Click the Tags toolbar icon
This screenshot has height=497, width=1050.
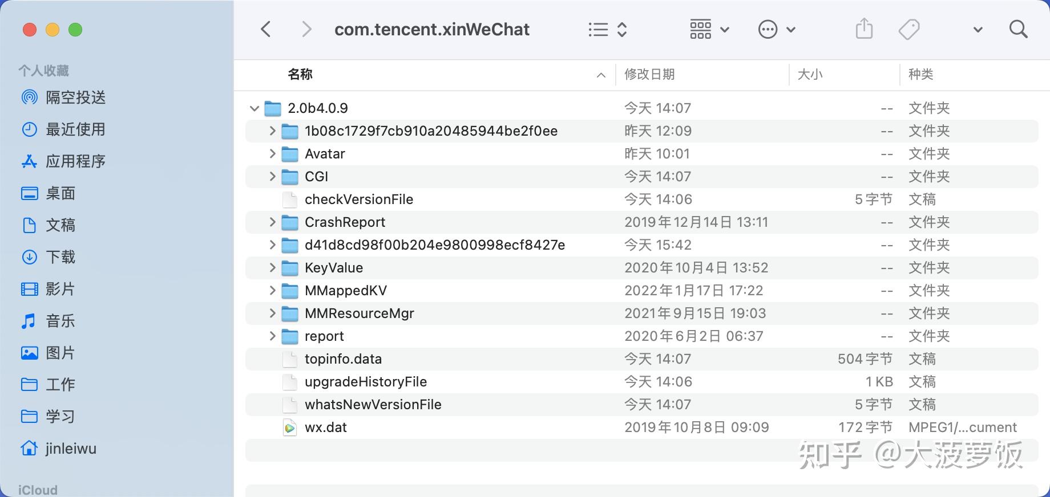[x=908, y=29]
